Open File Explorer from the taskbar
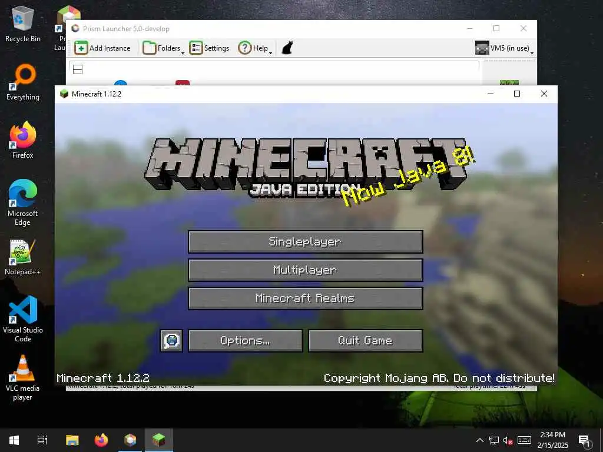Image resolution: width=603 pixels, height=452 pixels. coord(72,440)
